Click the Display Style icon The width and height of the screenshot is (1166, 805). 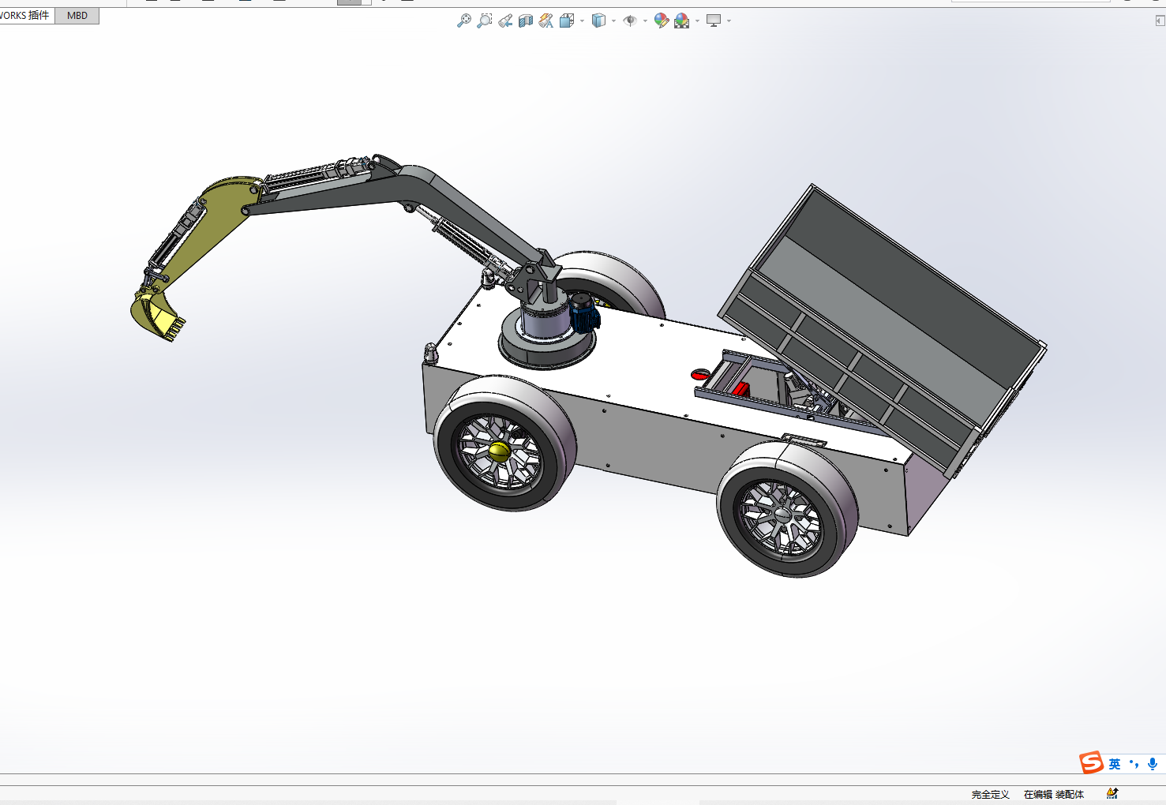[x=598, y=21]
